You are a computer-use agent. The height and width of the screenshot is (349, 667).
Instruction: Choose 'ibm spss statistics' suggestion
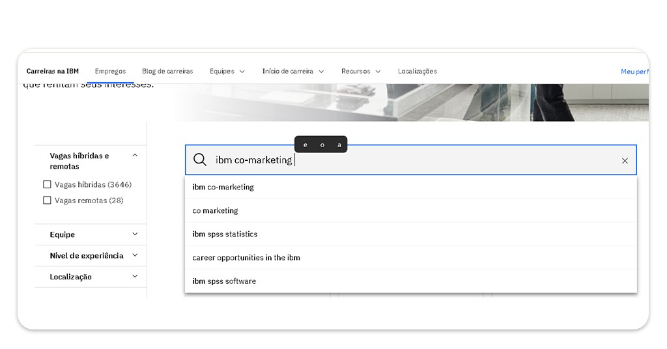tap(225, 234)
